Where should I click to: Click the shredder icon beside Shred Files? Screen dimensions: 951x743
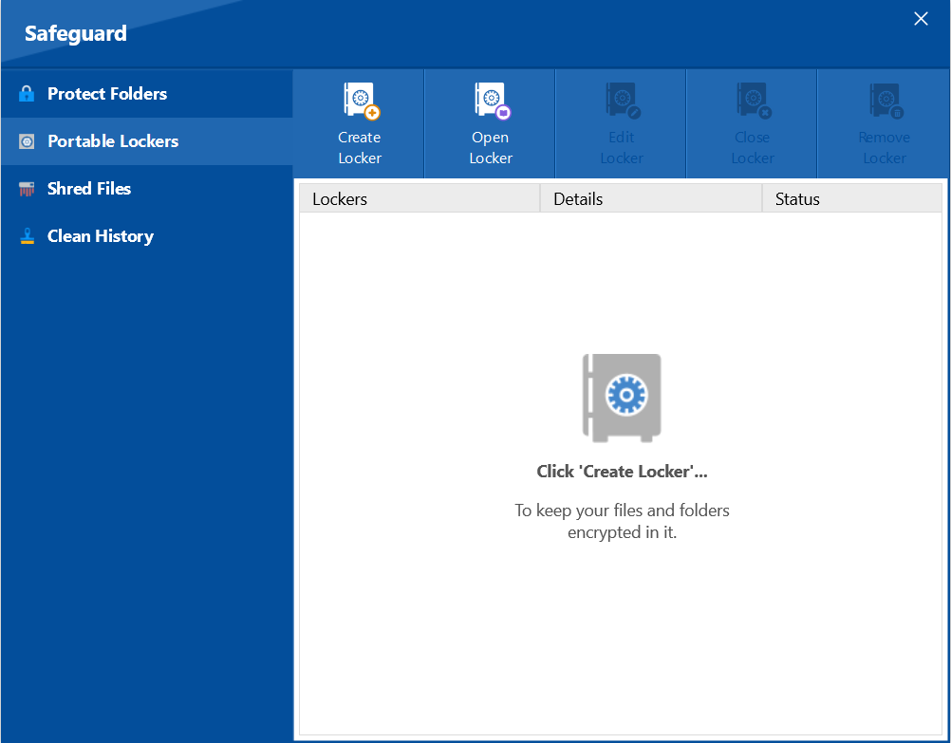coord(26,189)
